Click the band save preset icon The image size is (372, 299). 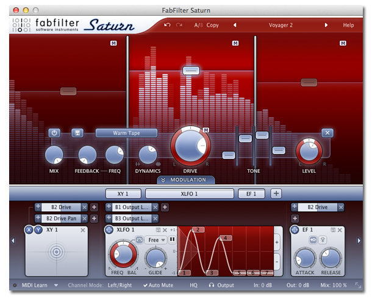click(77, 133)
